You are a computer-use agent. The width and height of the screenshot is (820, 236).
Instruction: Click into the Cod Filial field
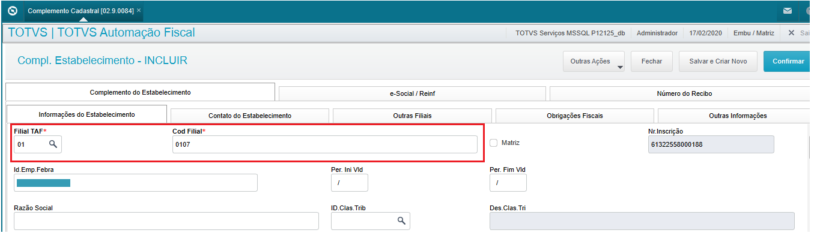(325, 144)
